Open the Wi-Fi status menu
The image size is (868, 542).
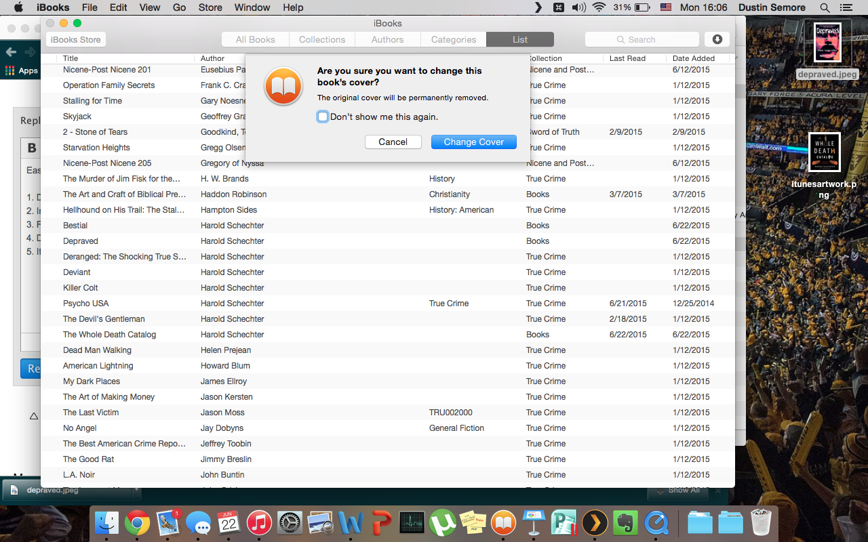(x=599, y=7)
